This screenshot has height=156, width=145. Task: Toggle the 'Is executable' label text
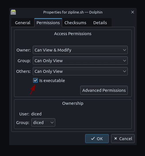coord(52,81)
